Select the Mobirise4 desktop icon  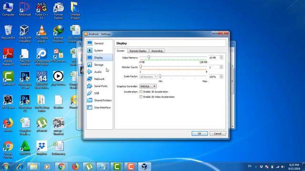(x=25, y=9)
